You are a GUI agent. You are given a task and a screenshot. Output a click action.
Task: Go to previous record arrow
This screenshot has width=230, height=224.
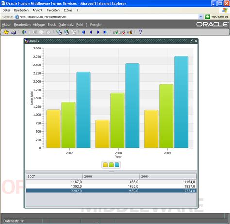click(91, 32)
